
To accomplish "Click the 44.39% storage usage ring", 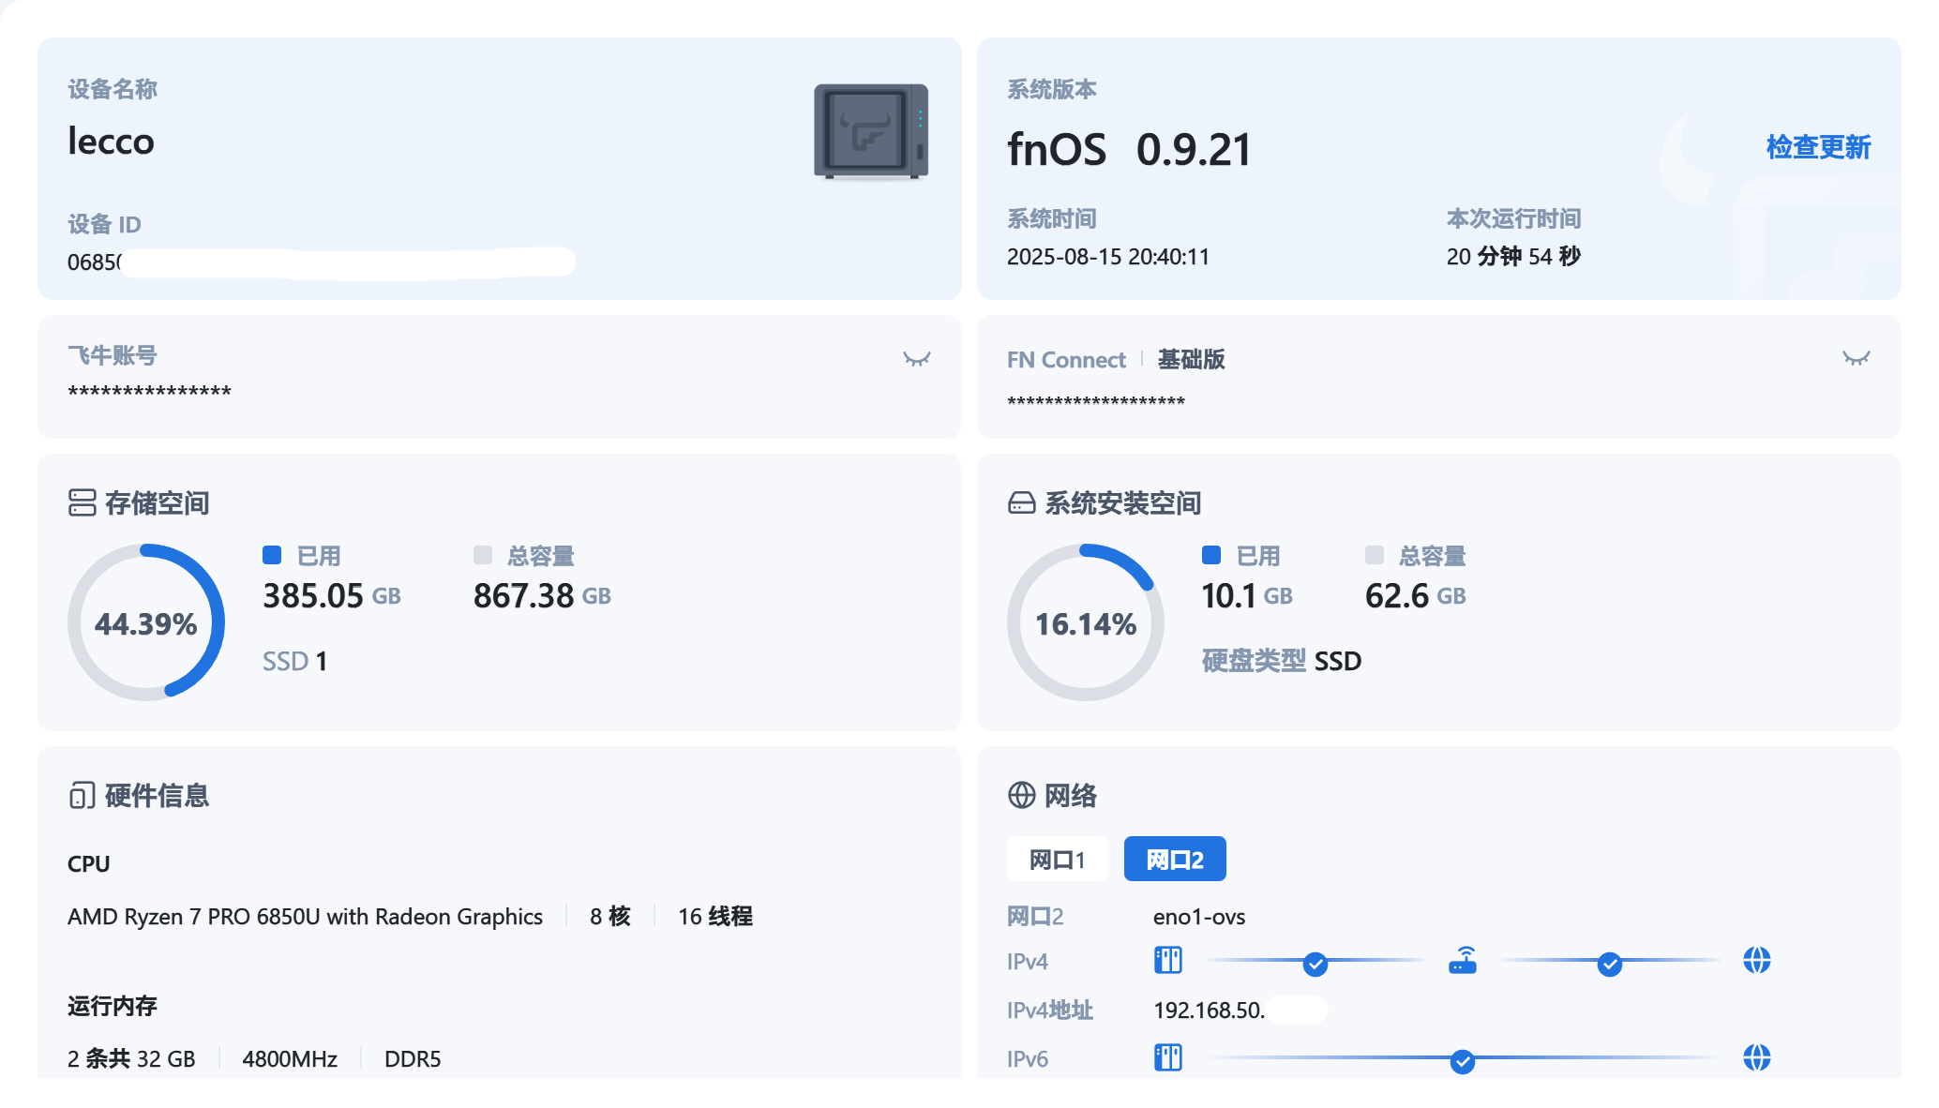I will 146,622.
